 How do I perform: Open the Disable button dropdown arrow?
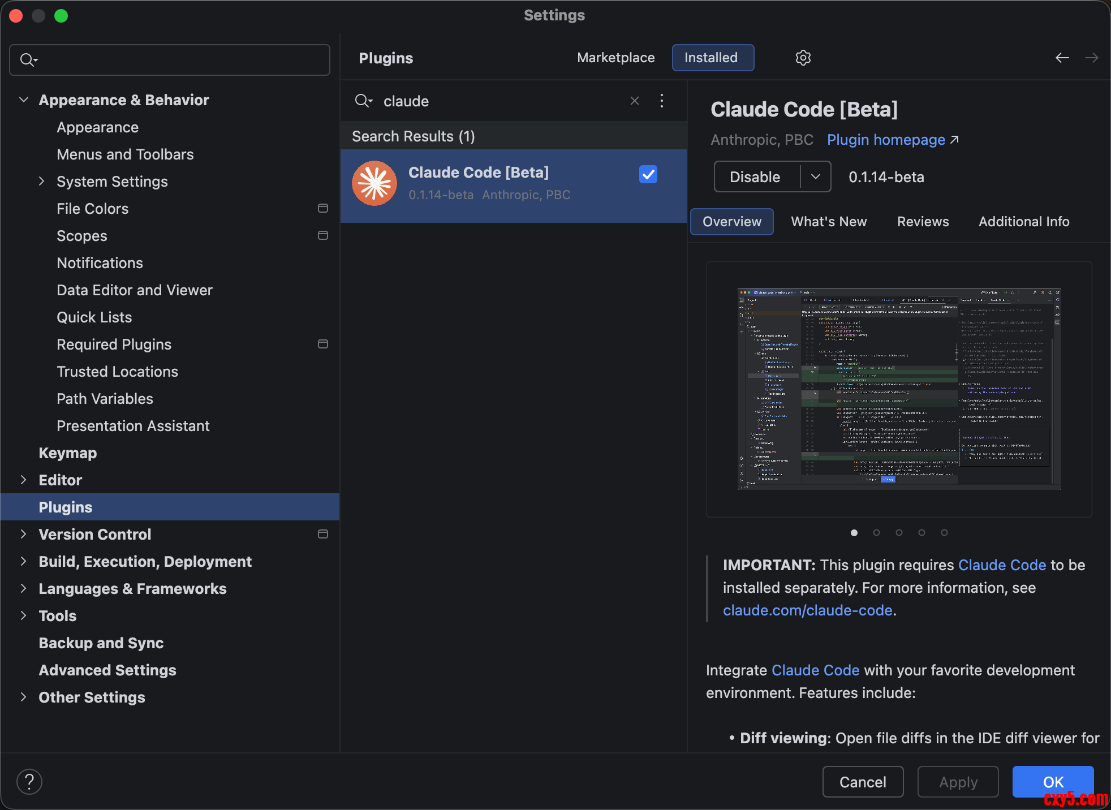(815, 176)
